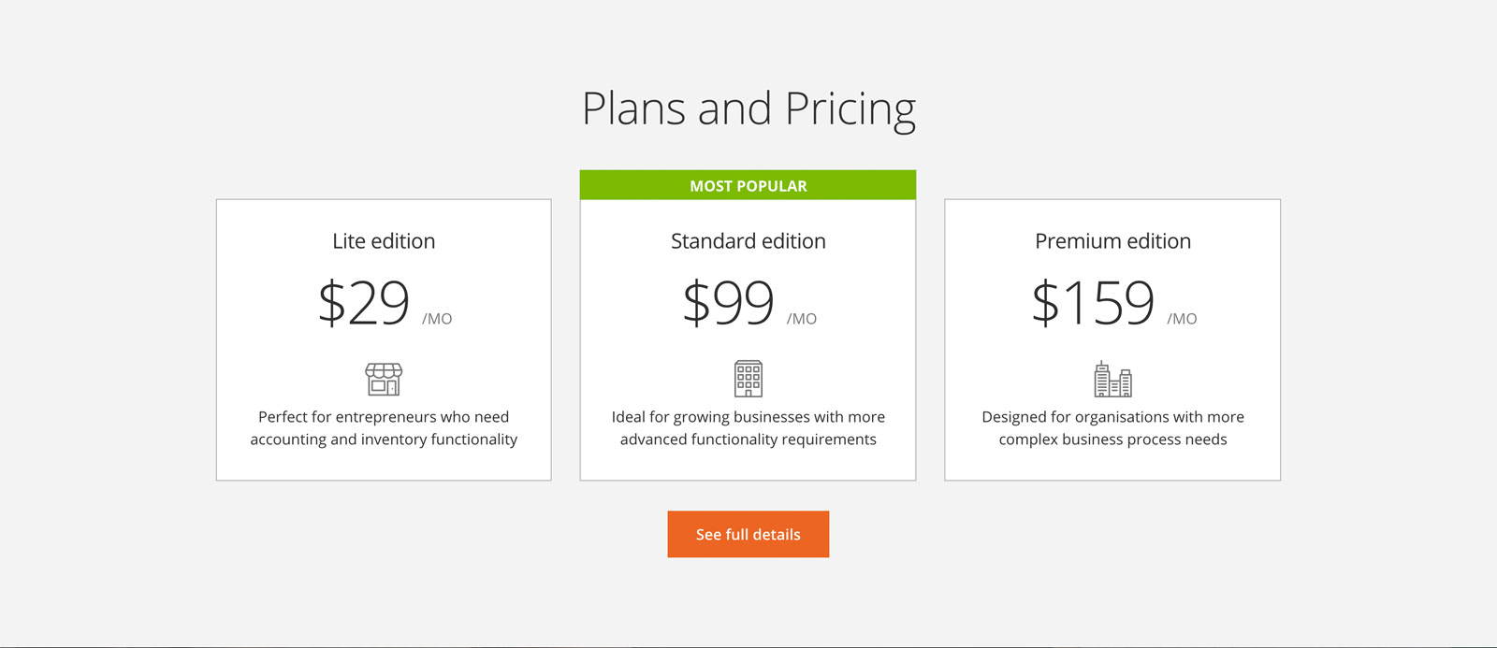The width and height of the screenshot is (1497, 648).
Task: Choose the Premium edition pricing card
Action: click(1112, 339)
